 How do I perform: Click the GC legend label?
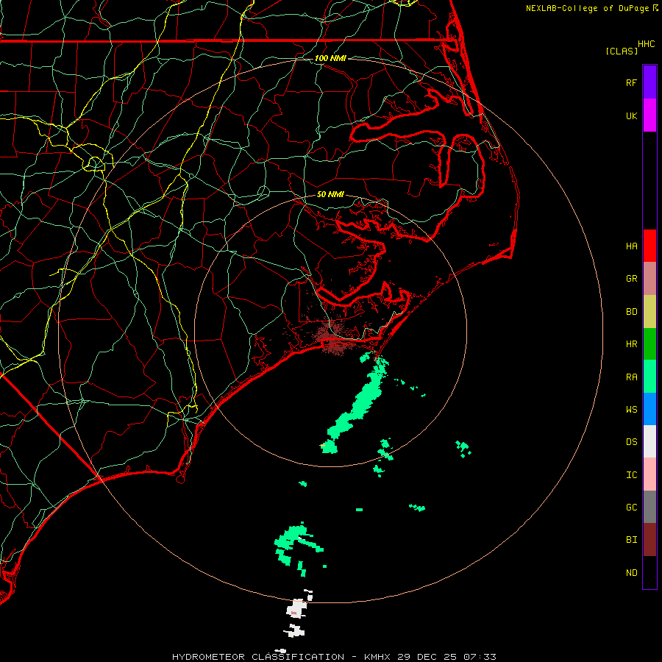(631, 508)
